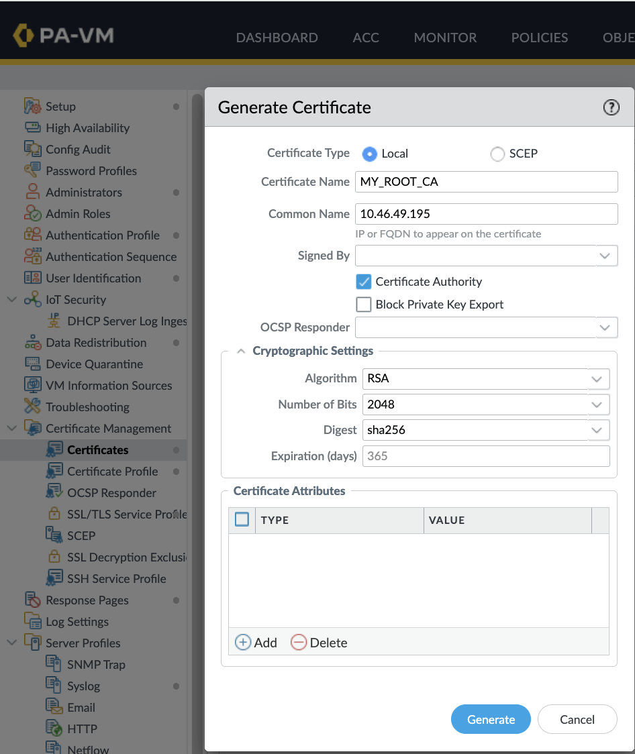Select the SCEP certificate type radio button
The width and height of the screenshot is (635, 754).
[x=497, y=154]
